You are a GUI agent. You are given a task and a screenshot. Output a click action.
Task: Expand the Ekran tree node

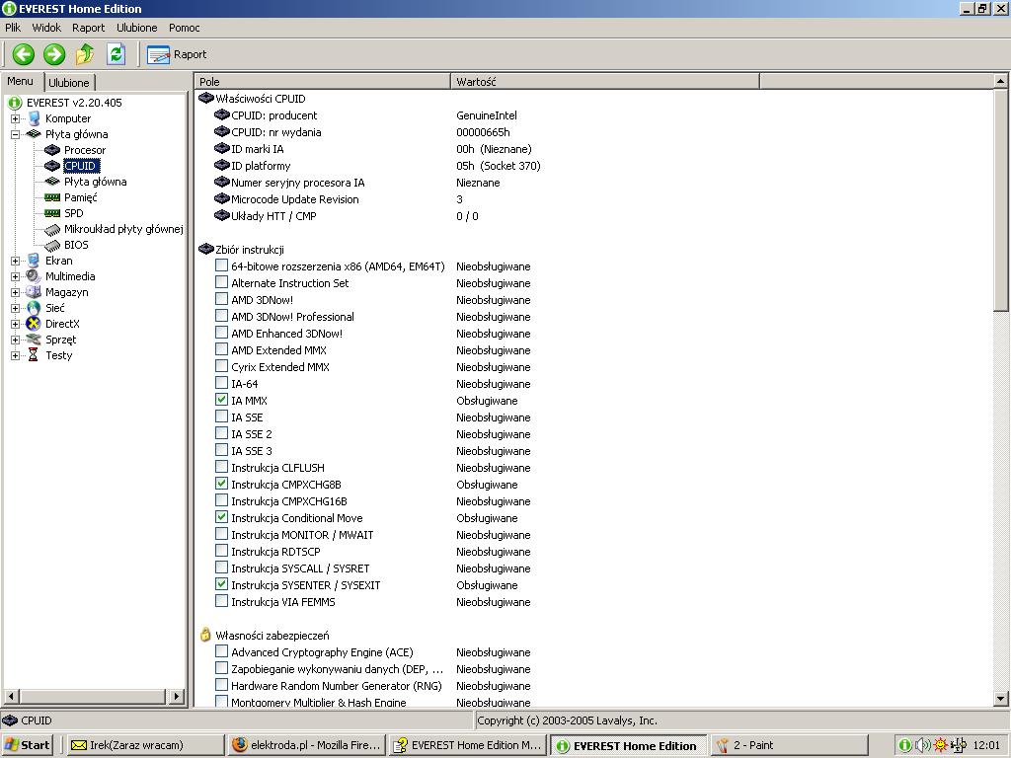point(15,261)
